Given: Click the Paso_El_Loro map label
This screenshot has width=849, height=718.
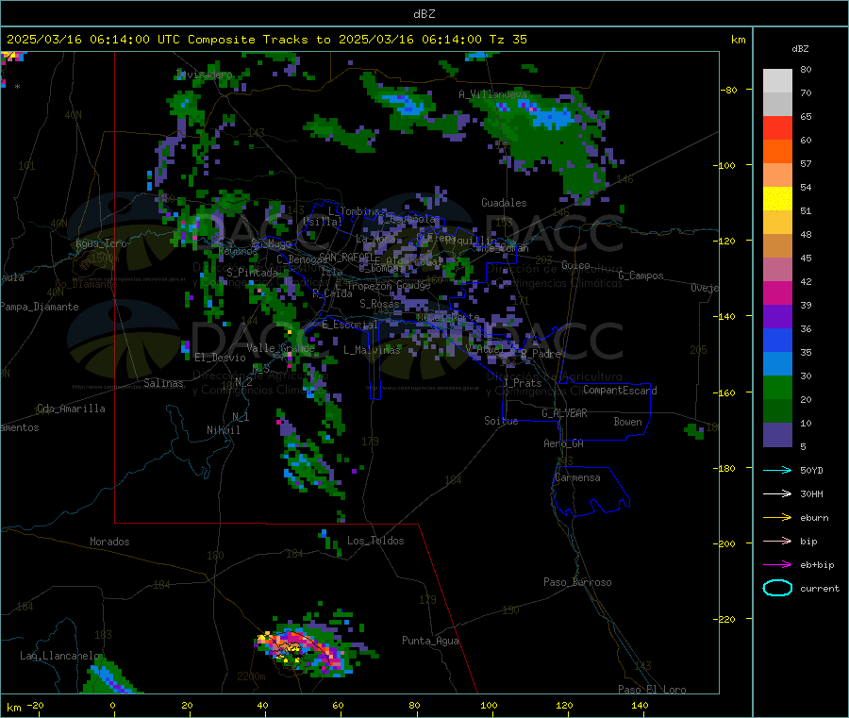Looking at the screenshot, I should pos(652,690).
